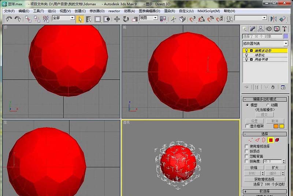293x196 pixels.
Task: Select Edge sub-object level icon
Action: pos(257,140)
